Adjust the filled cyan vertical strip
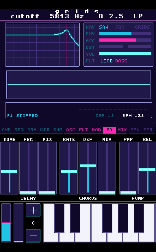Image resolution: width=156 pixels, height=252 pixels. (6, 223)
